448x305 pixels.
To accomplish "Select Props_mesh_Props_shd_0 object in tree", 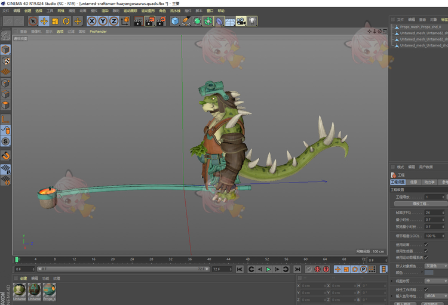I will (420, 27).
